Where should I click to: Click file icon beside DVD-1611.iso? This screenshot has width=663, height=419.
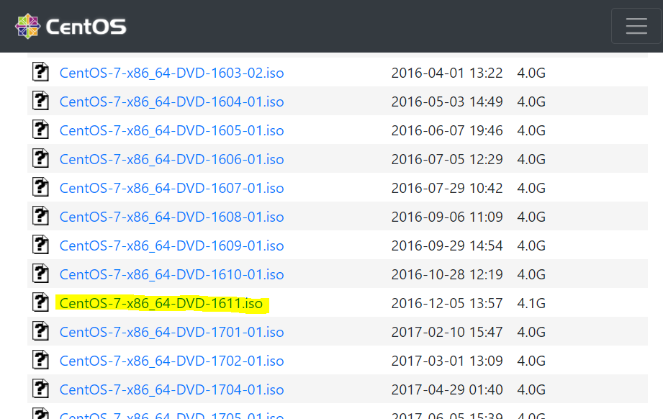(x=40, y=302)
